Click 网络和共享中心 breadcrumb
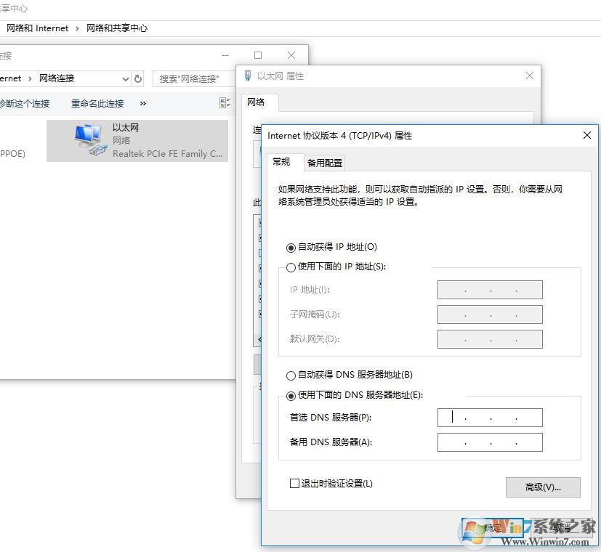Image resolution: width=601 pixels, height=552 pixels. [x=116, y=28]
